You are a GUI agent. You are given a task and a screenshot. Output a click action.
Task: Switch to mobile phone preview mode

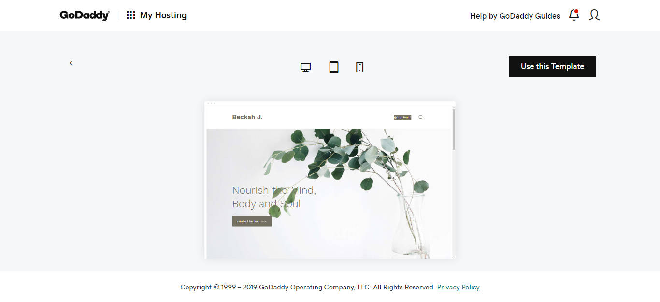(x=359, y=67)
